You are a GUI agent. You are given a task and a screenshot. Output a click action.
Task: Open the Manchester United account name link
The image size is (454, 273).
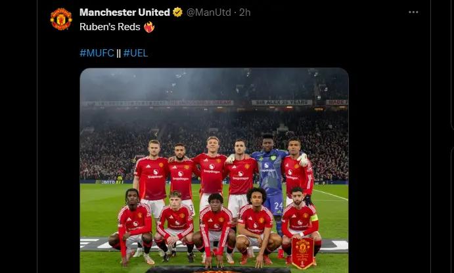124,12
